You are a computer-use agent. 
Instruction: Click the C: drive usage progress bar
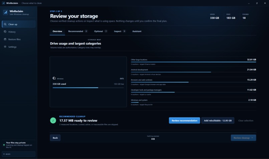pos(88,88)
